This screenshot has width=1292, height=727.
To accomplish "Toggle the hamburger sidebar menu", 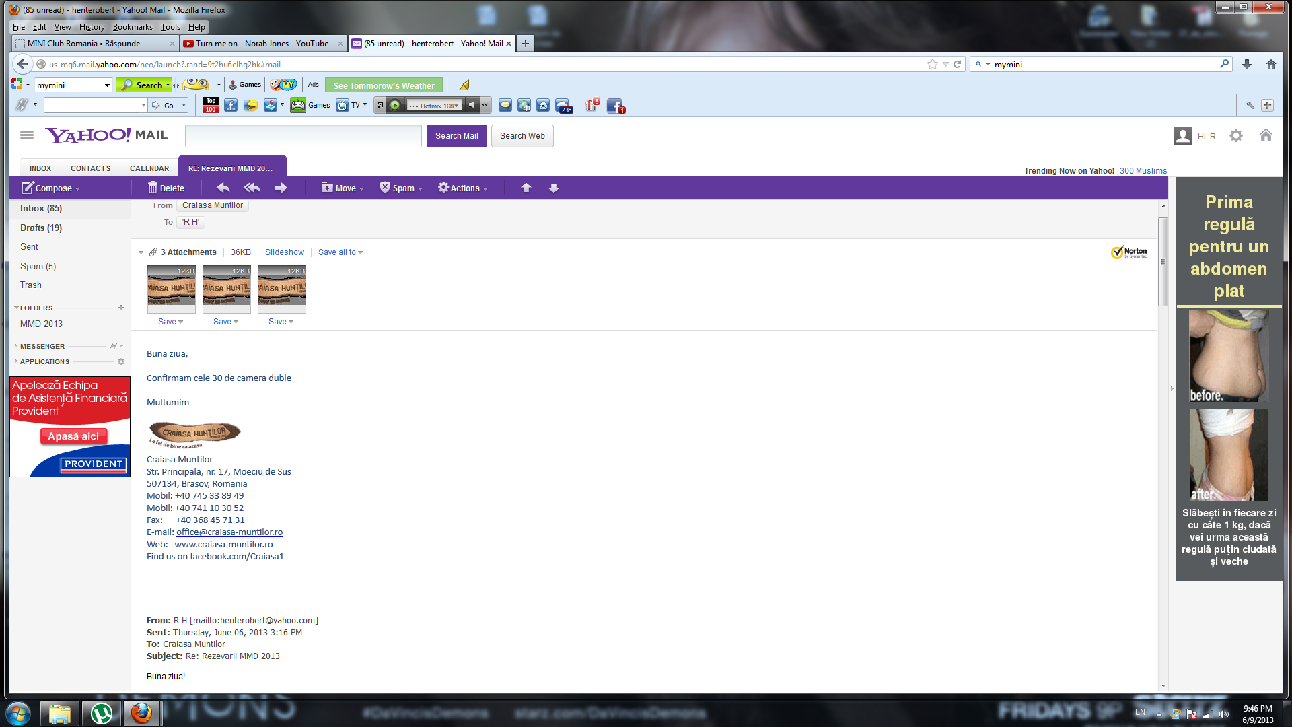I will tap(27, 135).
